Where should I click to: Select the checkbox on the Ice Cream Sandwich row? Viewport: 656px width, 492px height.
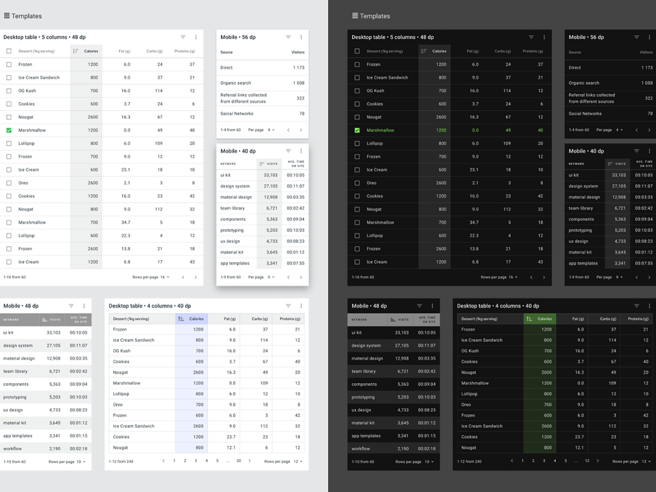tap(9, 77)
